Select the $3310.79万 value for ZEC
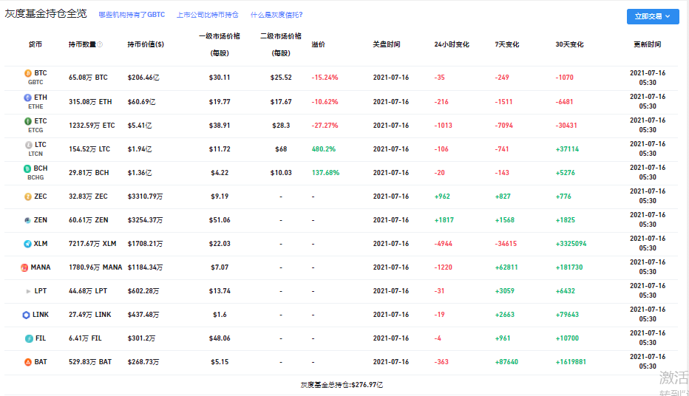689x396 pixels. (145, 197)
